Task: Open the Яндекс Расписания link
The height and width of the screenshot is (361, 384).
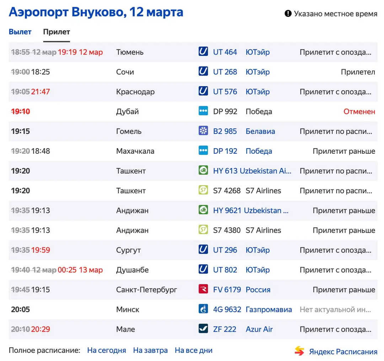Action: [343, 351]
